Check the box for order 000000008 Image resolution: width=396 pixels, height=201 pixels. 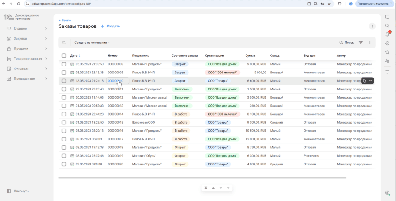64,64
